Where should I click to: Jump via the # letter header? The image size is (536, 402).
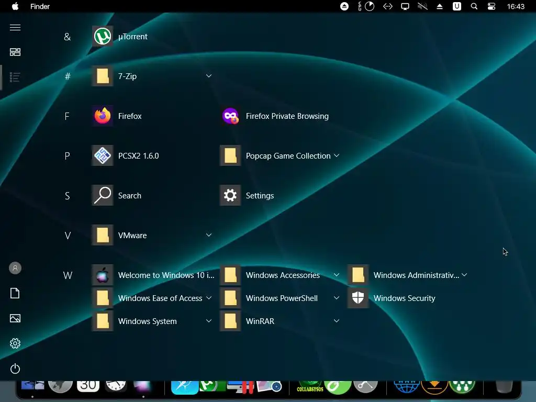point(68,76)
